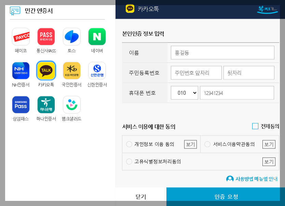The image size is (285, 206).
Task: Click the 닫기 button
Action: pyautogui.click(x=141, y=196)
